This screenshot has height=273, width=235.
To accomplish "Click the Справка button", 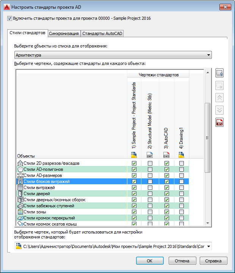I will click(x=213, y=261).
